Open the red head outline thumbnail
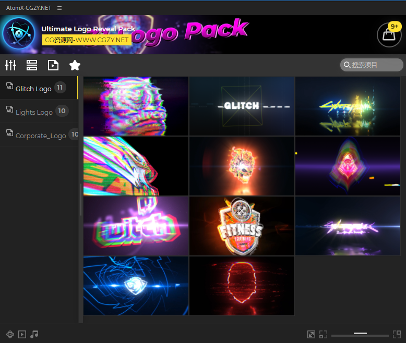The image size is (406, 343). pos(242,286)
